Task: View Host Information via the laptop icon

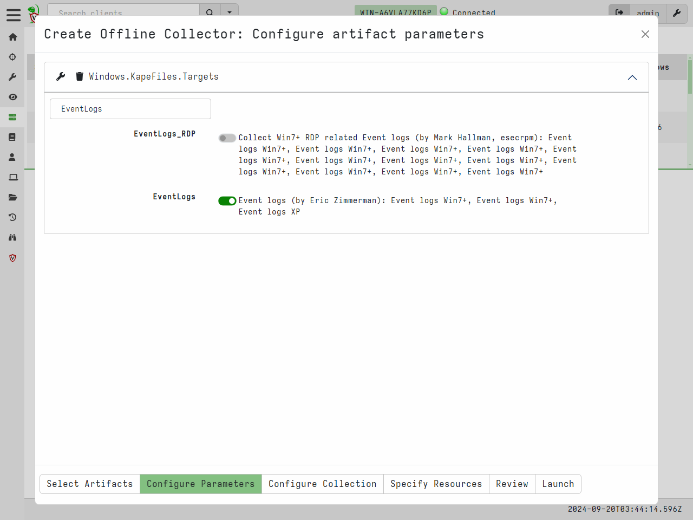Action: pyautogui.click(x=12, y=177)
